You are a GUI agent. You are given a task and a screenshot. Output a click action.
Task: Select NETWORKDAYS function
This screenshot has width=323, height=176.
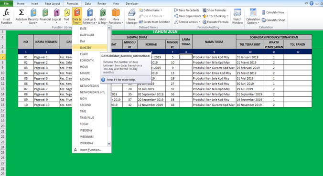(x=90, y=86)
